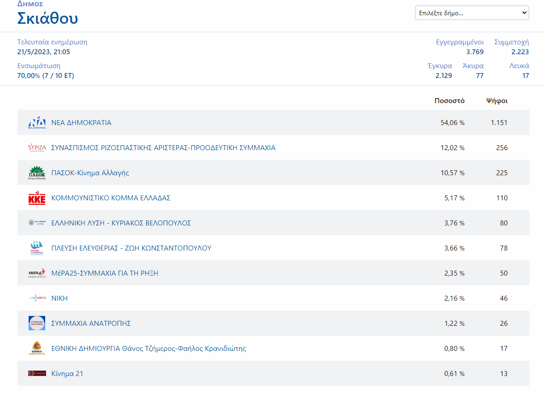The width and height of the screenshot is (545, 393).
Task: Click the ΝΙΚΗ party logo
Action: coord(37,298)
